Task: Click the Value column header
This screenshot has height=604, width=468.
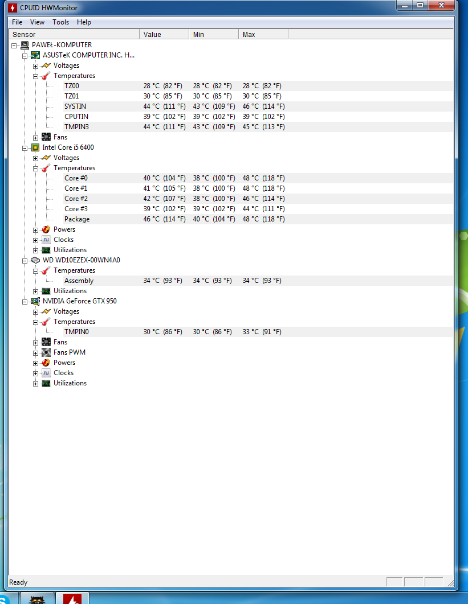Action: [164, 34]
